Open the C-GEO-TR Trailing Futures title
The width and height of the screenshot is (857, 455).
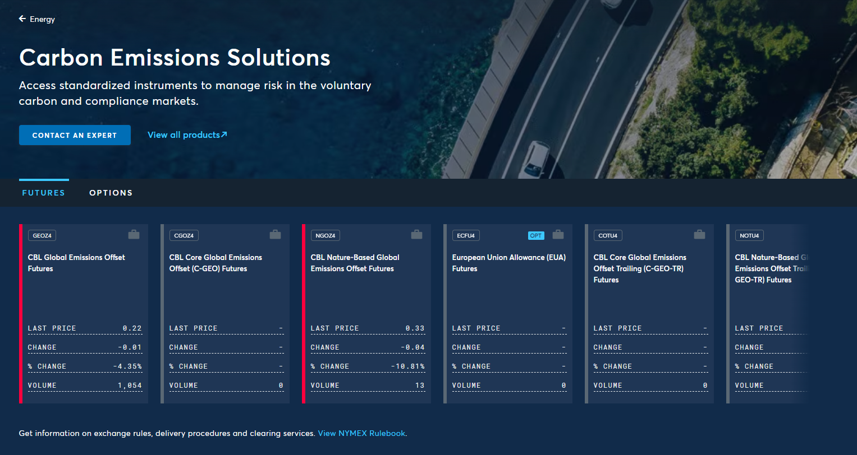coord(640,268)
